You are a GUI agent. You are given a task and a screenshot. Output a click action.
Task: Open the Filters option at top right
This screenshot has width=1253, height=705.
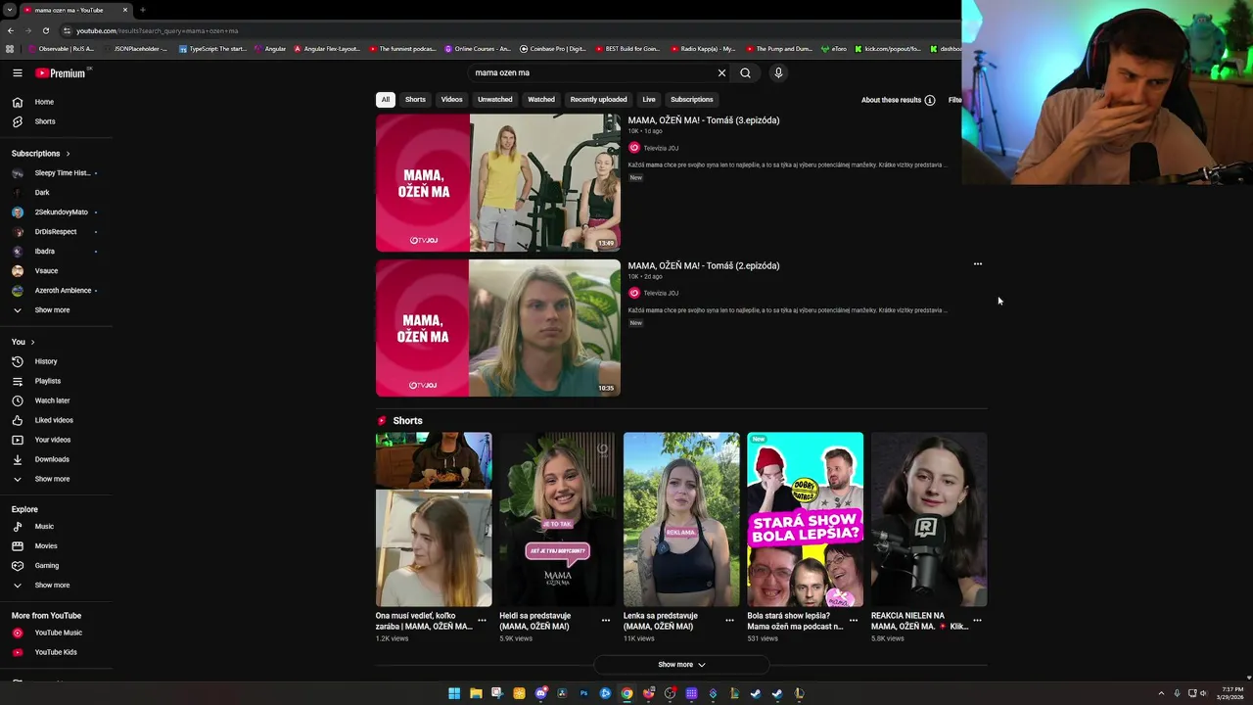coord(954,100)
